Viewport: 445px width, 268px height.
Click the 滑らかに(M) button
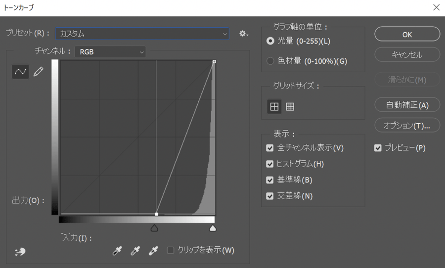click(x=407, y=80)
